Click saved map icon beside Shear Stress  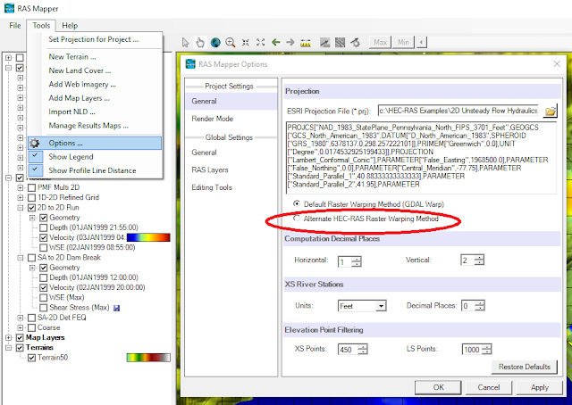tap(117, 308)
